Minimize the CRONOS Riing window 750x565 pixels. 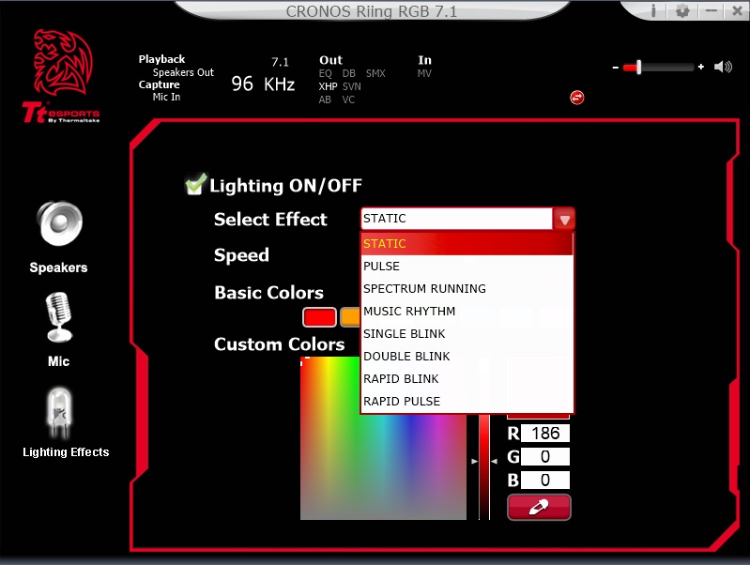(712, 10)
